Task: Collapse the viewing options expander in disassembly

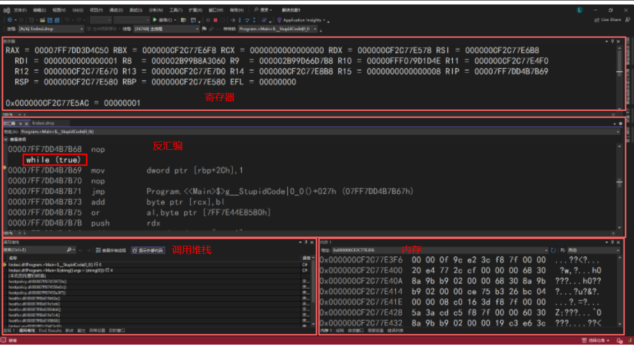Action: pos(6,140)
